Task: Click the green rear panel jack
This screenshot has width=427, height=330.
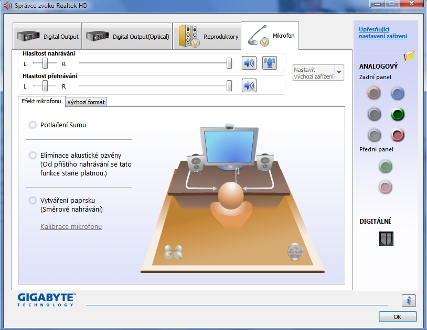Action: tap(397, 114)
